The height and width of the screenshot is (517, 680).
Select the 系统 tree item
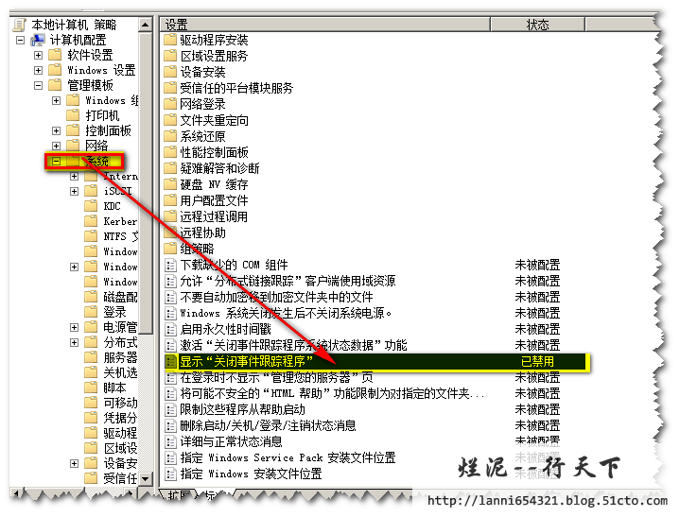(x=97, y=162)
